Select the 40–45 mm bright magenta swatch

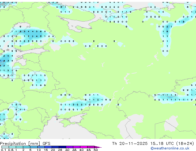coord(84,147)
